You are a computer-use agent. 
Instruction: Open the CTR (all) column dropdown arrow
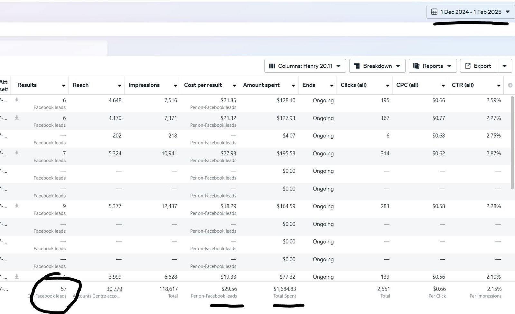click(499, 86)
